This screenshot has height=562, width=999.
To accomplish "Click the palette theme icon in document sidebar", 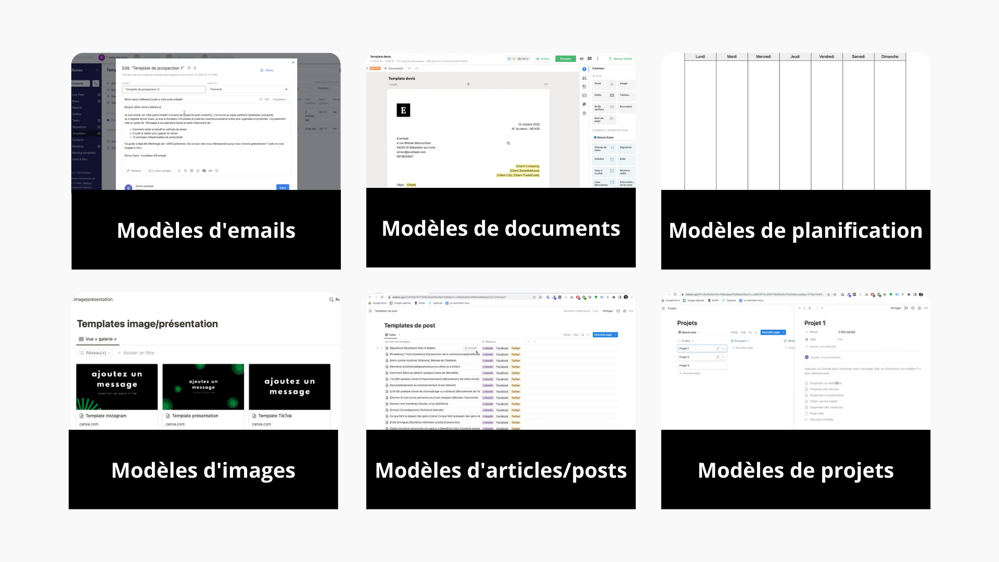I will pos(584,104).
